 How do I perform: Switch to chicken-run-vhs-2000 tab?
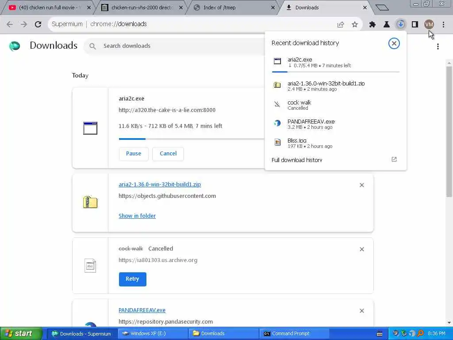click(x=141, y=8)
